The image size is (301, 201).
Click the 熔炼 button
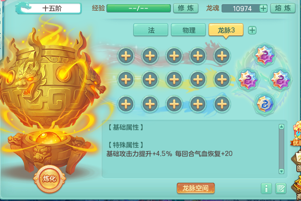(x=283, y=8)
